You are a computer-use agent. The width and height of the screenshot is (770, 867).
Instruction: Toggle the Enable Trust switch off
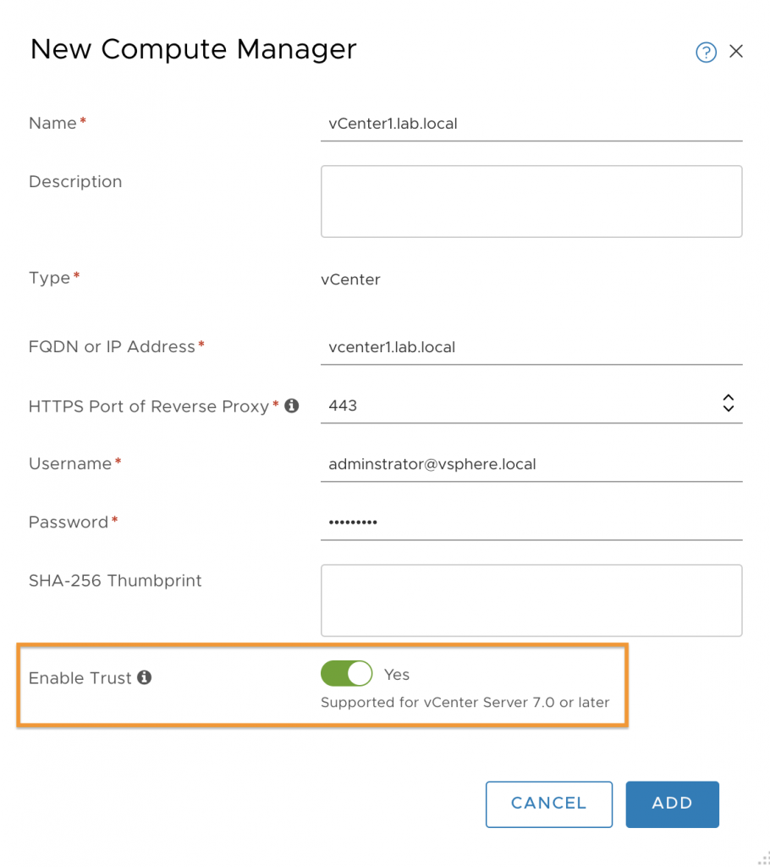[x=347, y=673]
